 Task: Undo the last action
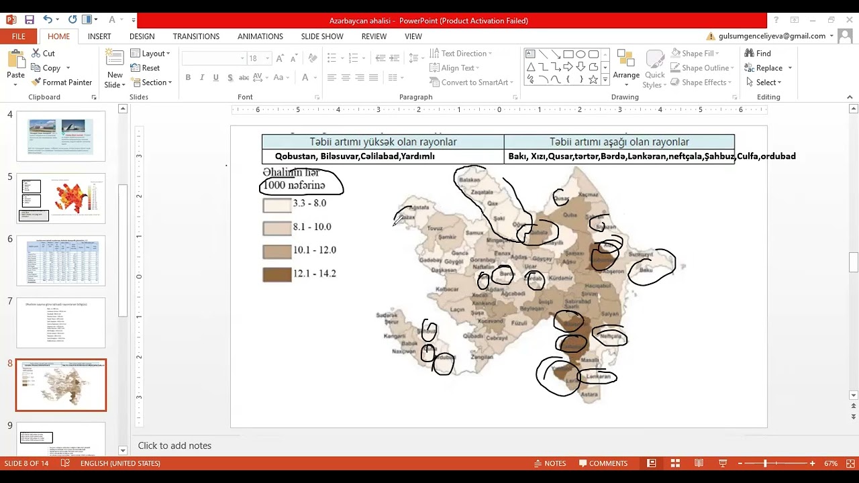pos(48,20)
